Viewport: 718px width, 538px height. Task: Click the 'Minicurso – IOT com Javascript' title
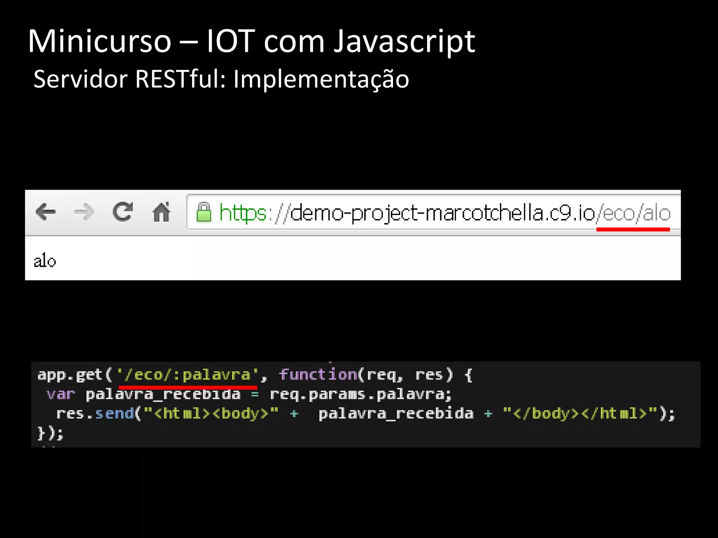point(251,41)
